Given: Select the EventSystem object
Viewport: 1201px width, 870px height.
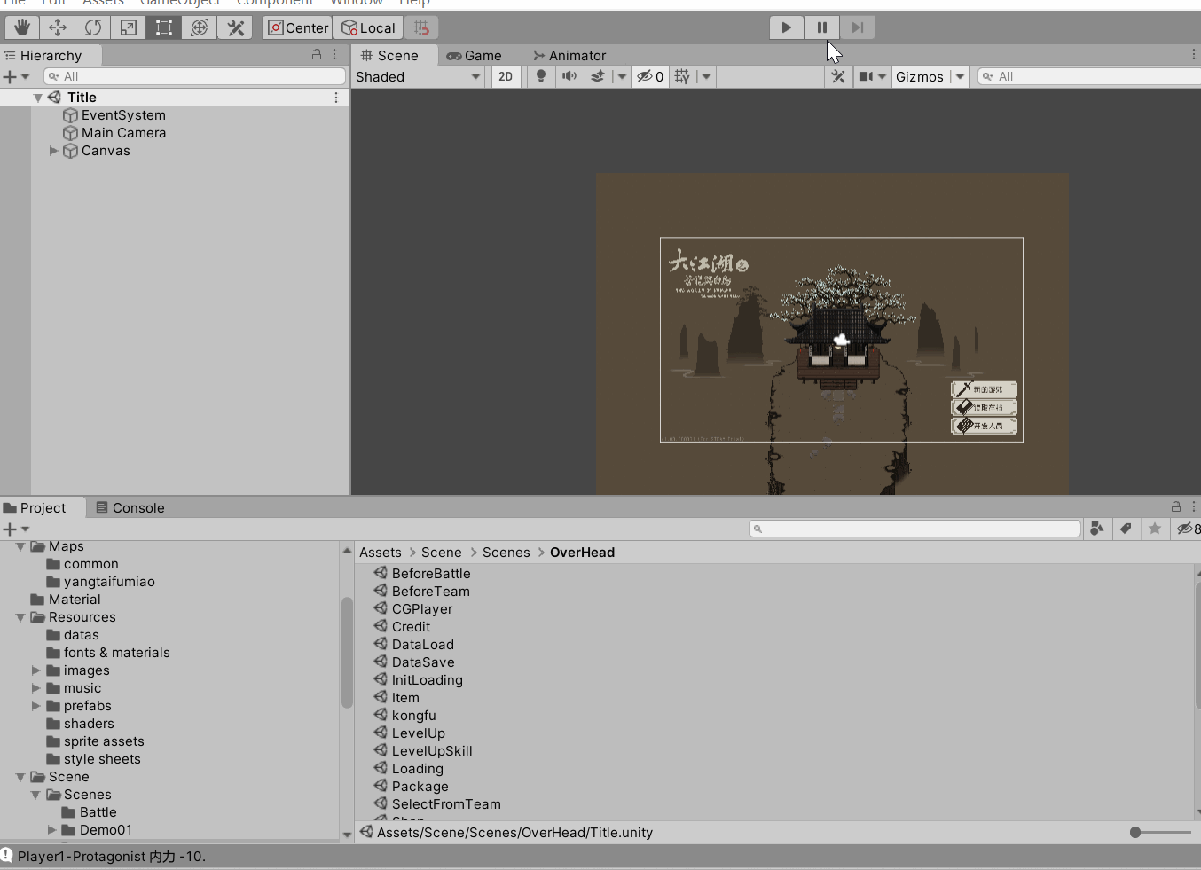Looking at the screenshot, I should coord(114,115).
